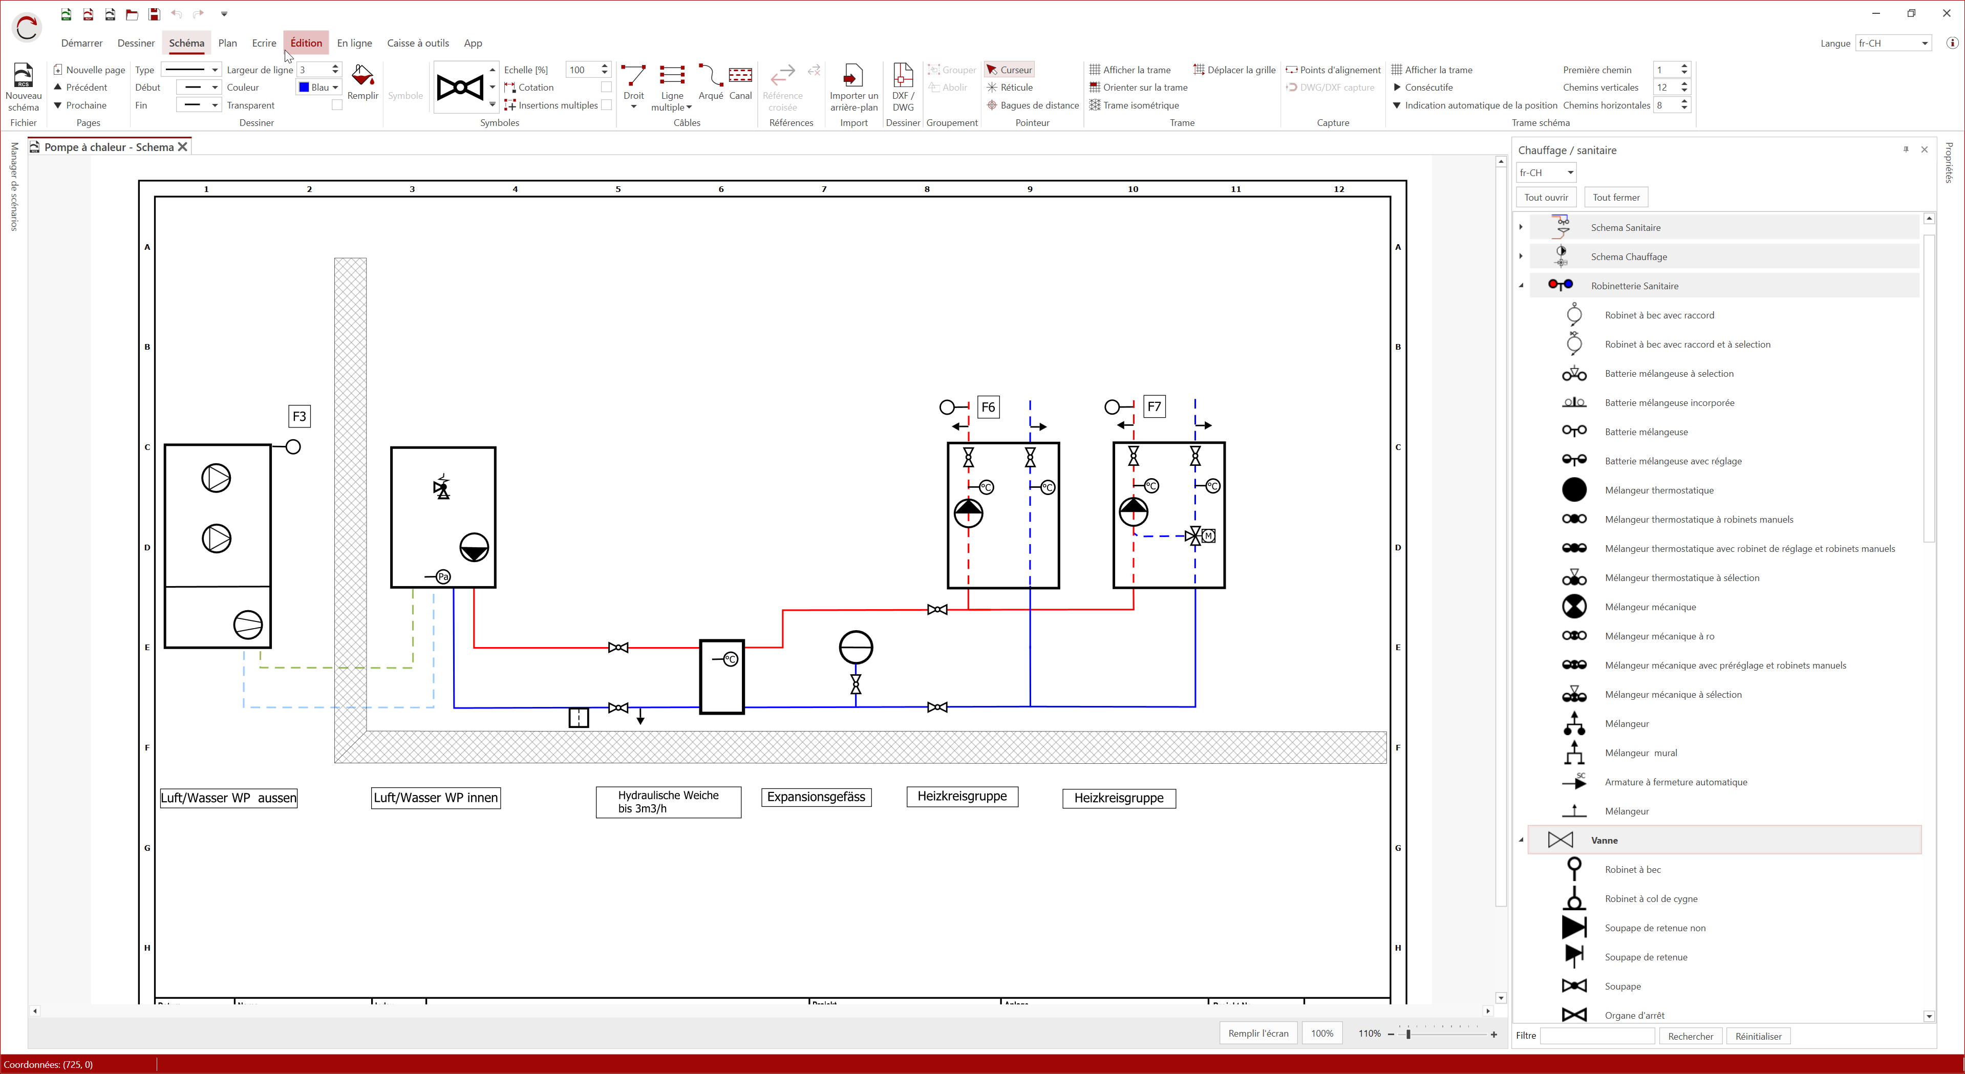This screenshot has height=1074, width=1965.
Task: Open the Langue fr-CH dropdown
Action: coord(1924,44)
